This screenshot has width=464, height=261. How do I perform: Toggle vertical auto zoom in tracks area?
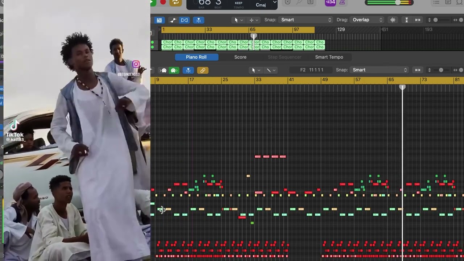pyautogui.click(x=406, y=20)
